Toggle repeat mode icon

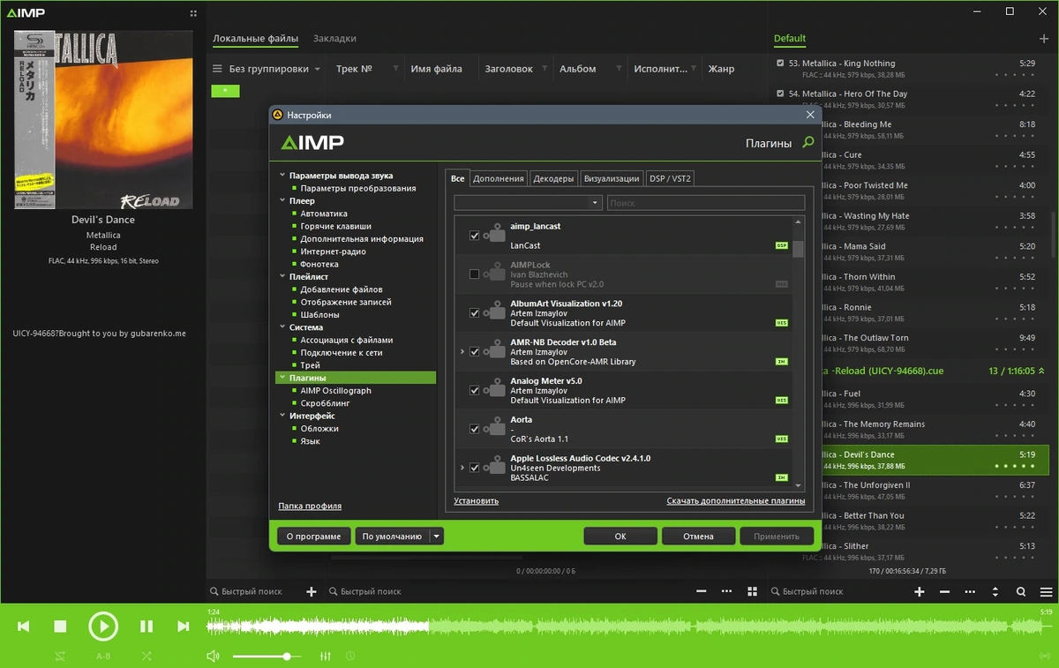click(59, 657)
